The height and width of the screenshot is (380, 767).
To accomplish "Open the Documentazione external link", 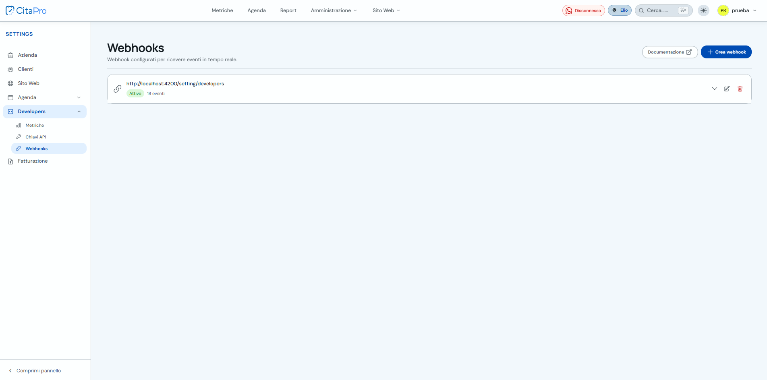I will tap(670, 52).
